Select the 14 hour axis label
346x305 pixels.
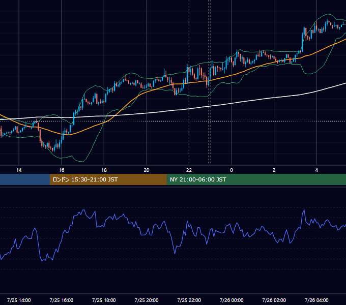point(19,170)
